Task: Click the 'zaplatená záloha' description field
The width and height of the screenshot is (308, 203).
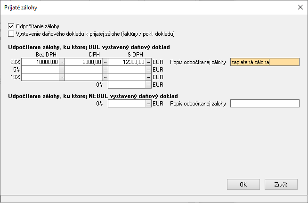Action: click(265, 62)
